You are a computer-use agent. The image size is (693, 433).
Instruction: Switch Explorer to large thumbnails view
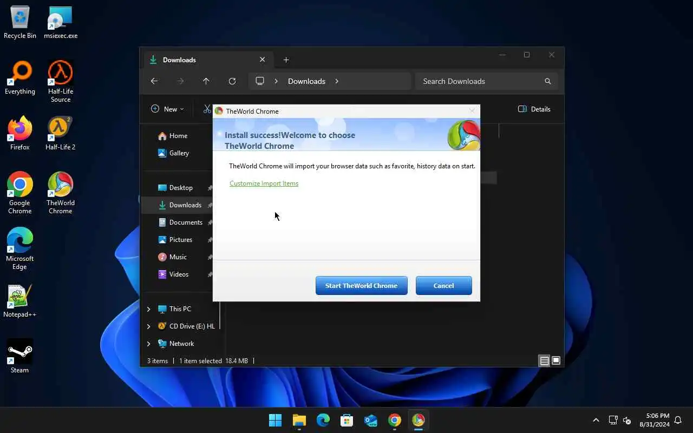(x=556, y=361)
